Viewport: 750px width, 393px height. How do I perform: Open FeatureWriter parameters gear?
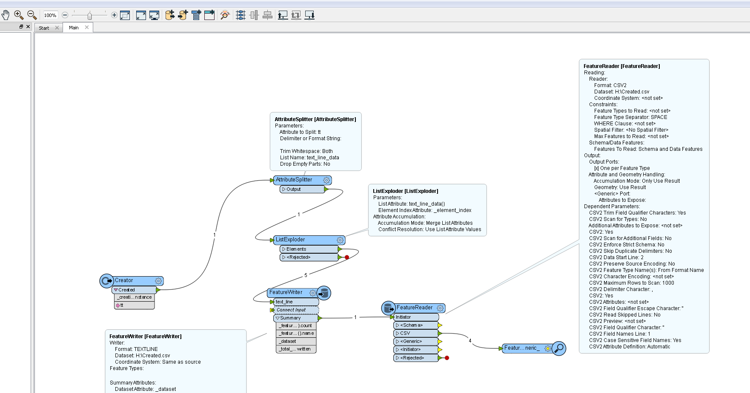coord(313,293)
